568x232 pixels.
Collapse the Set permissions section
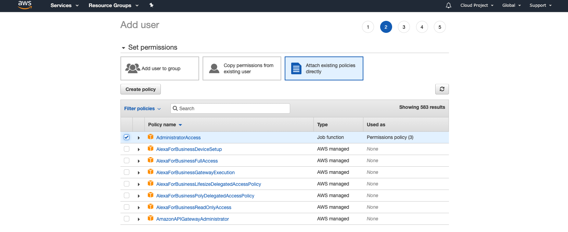pos(124,48)
